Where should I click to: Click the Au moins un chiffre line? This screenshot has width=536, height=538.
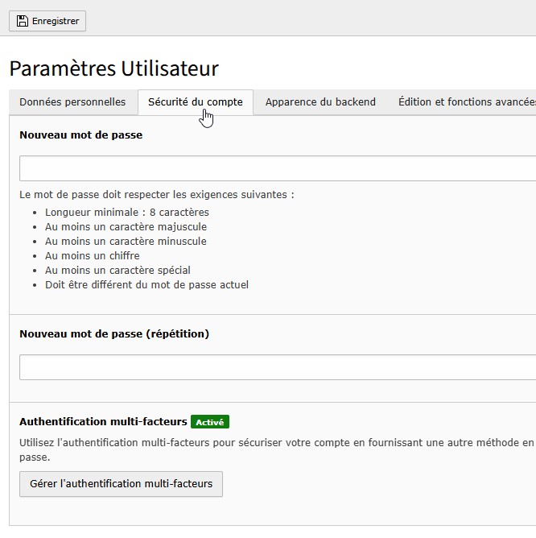point(92,256)
